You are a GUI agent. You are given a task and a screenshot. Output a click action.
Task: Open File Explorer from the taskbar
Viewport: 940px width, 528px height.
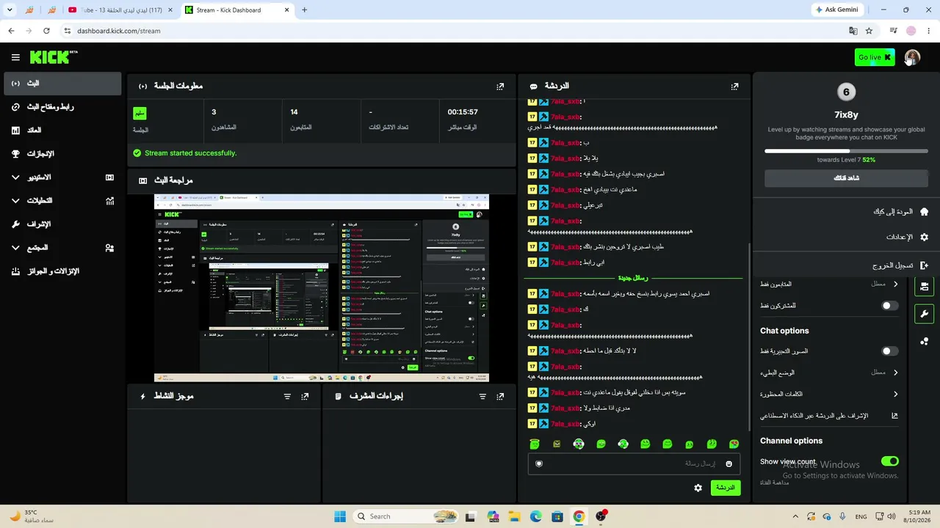tap(515, 516)
